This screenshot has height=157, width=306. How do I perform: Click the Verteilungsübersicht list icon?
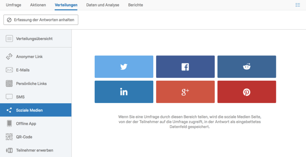click(9, 38)
